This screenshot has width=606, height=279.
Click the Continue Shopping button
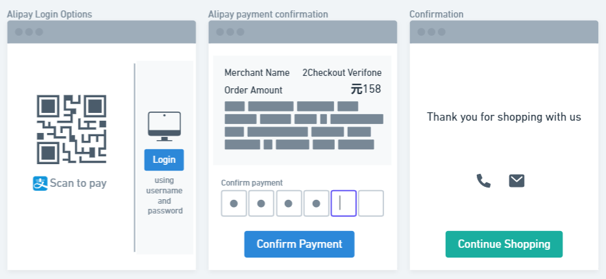tap(504, 244)
